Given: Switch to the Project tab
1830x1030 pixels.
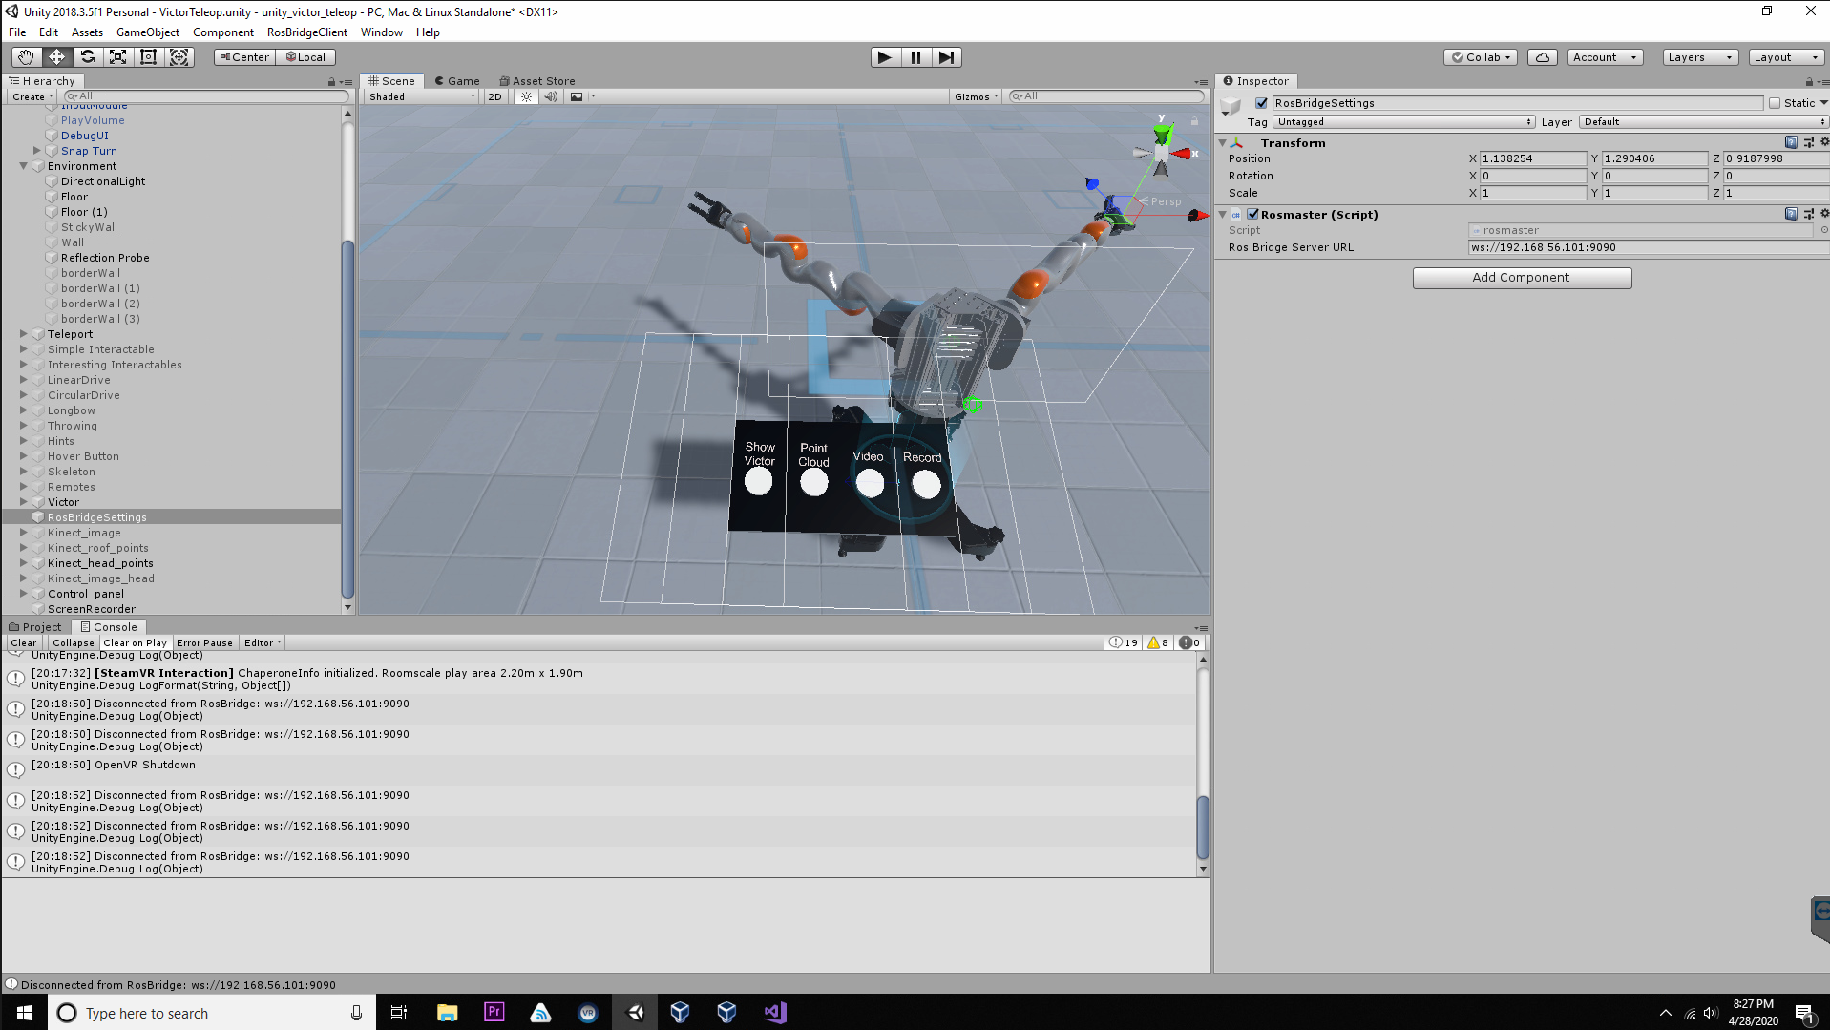Looking at the screenshot, I should point(34,627).
